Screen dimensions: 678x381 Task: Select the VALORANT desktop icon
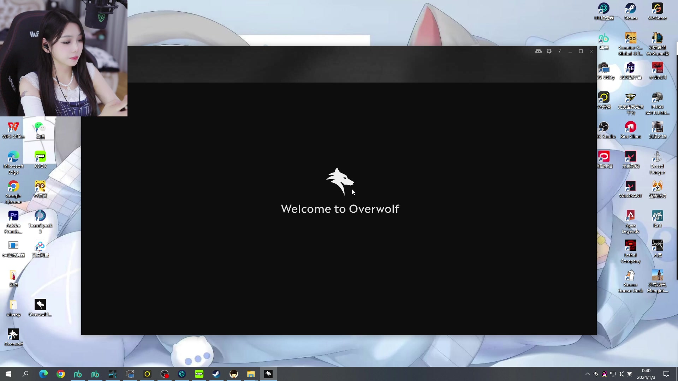click(x=631, y=189)
